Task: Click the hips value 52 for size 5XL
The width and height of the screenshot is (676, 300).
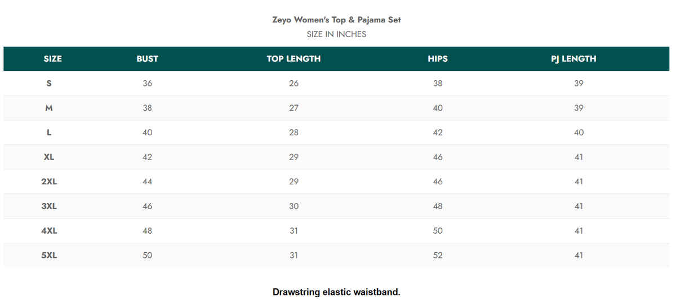Action: [438, 256]
